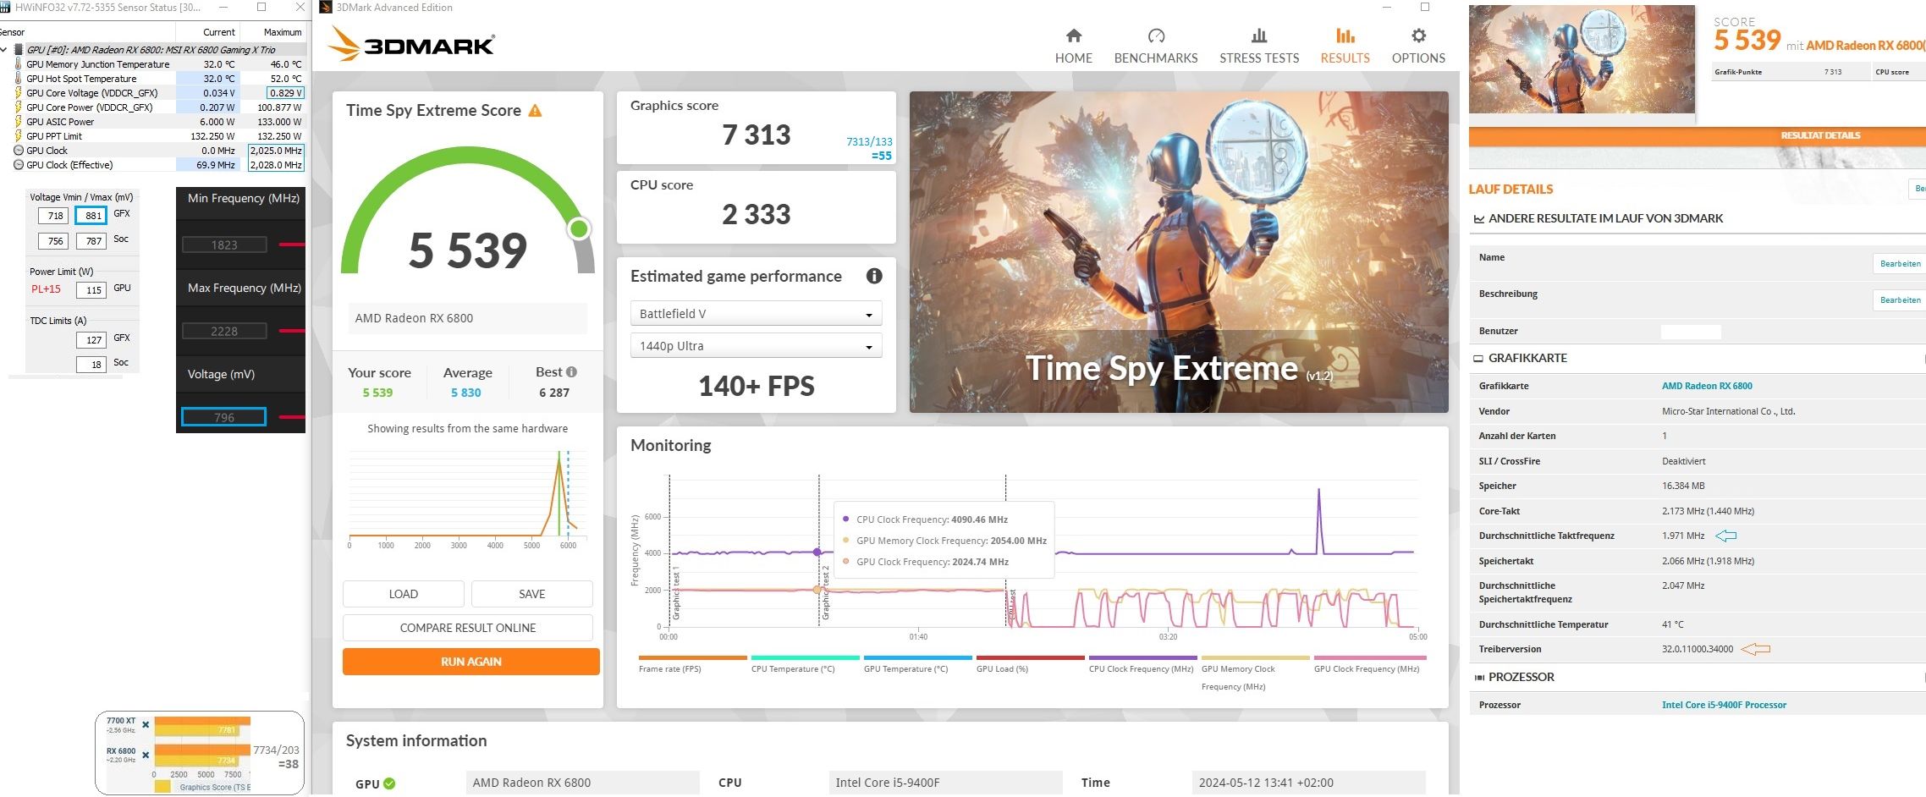Click the orange RESULTAT DETAILS bar
Image resolution: width=1926 pixels, height=797 pixels.
click(x=1697, y=135)
